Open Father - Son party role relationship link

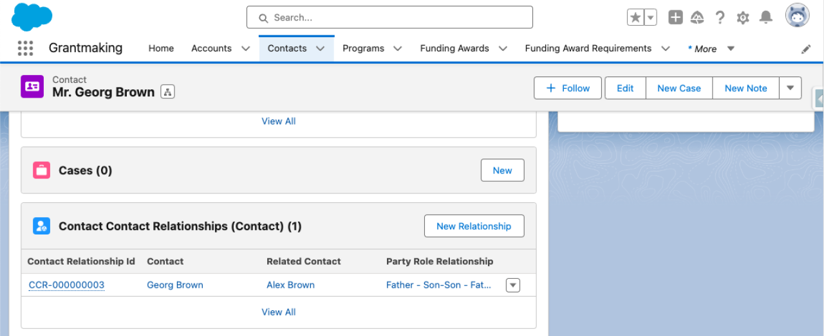click(439, 285)
